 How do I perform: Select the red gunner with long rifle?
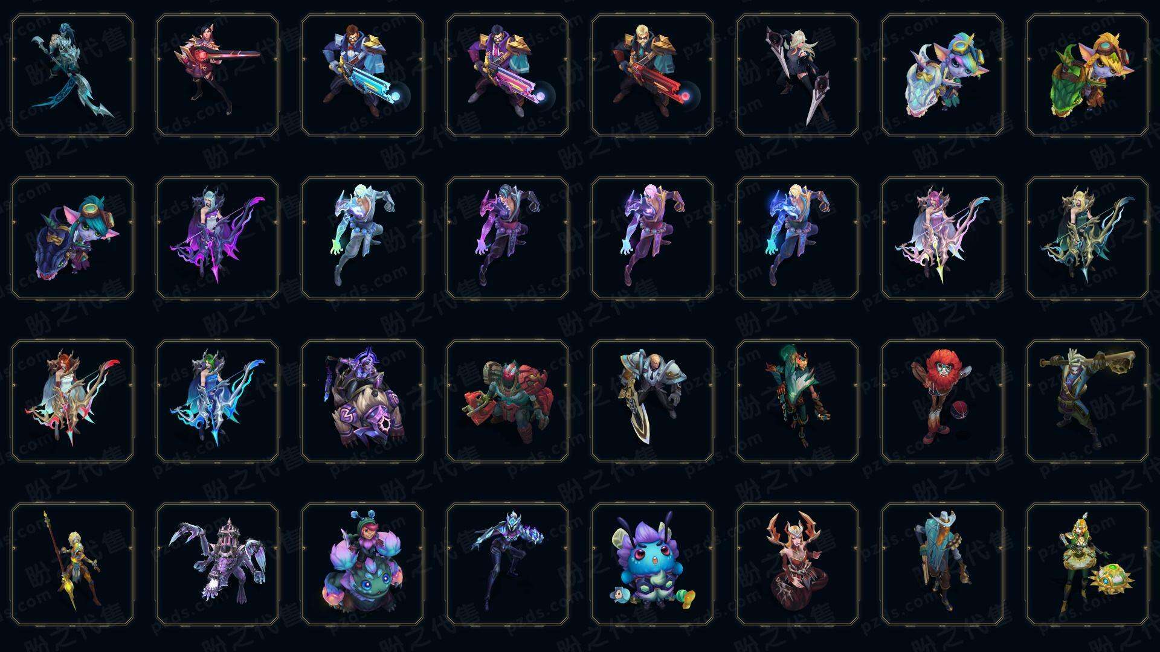tap(217, 75)
